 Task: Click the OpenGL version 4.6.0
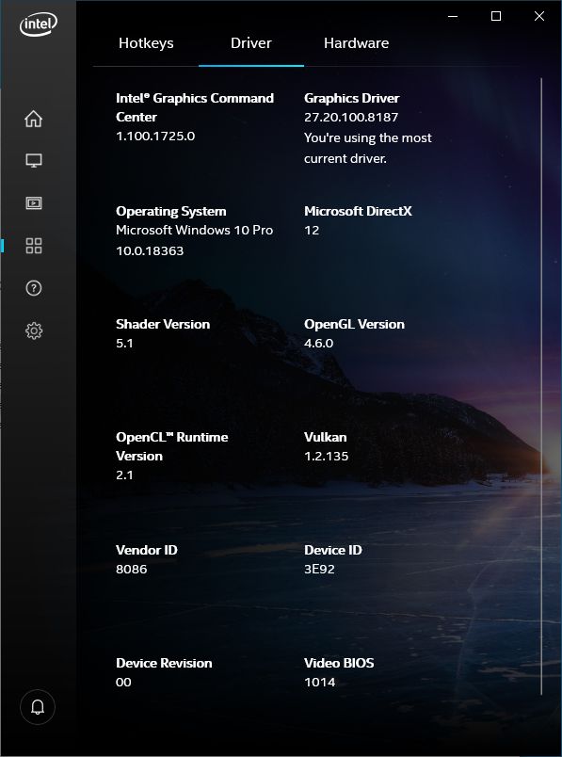click(x=319, y=344)
